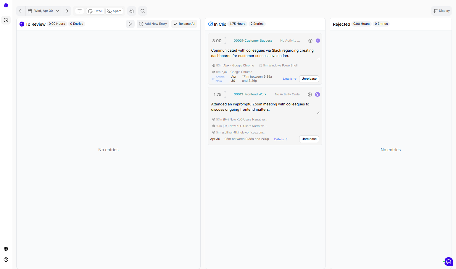Click the 83m Ajax - Google Chrome activity
Viewport: 456px width, 269px height.
tap(233, 66)
